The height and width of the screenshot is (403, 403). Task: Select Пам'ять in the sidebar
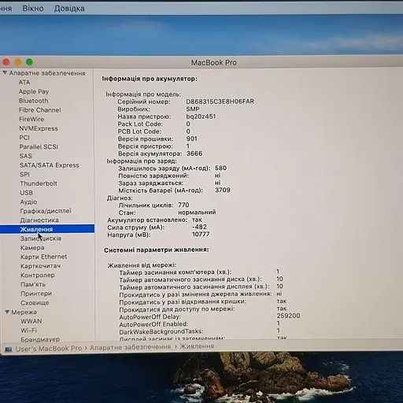coord(33,284)
